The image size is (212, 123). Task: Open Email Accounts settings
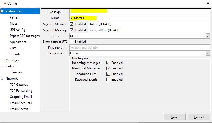coord(21,103)
